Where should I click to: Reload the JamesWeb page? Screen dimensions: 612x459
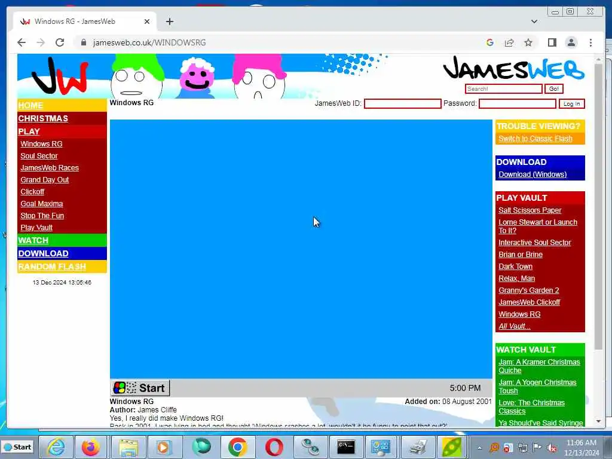(60, 42)
